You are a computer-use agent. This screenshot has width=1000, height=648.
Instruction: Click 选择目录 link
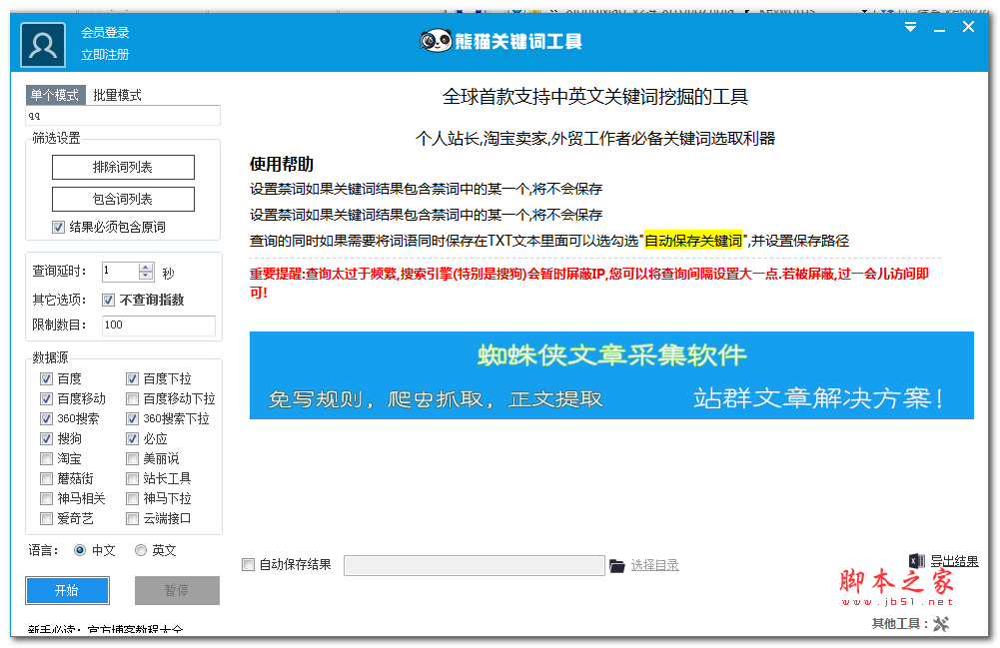pos(655,565)
